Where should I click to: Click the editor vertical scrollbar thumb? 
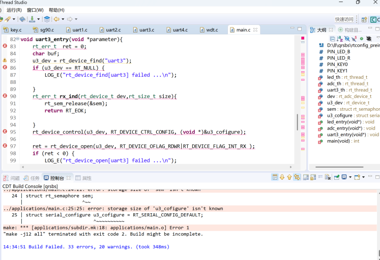point(298,122)
